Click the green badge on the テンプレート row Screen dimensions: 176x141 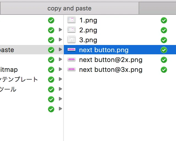coord(51,80)
